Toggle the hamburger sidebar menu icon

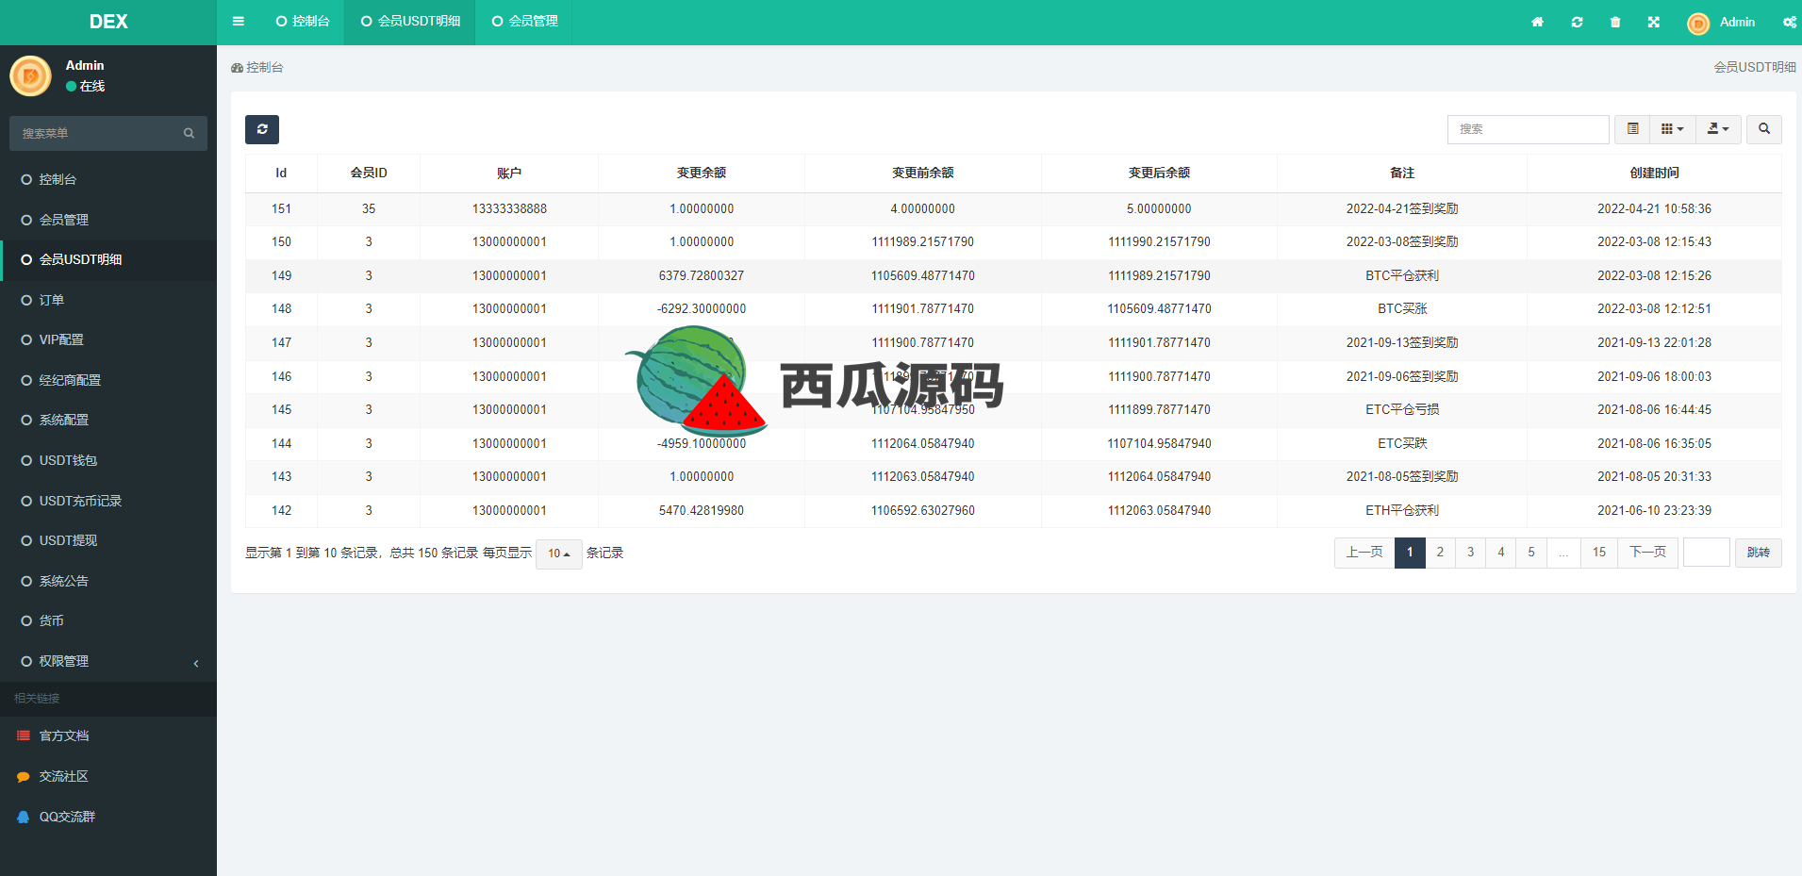click(239, 22)
